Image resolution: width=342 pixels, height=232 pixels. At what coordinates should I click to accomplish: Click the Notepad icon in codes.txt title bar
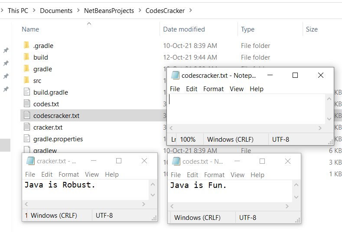tap(176, 161)
